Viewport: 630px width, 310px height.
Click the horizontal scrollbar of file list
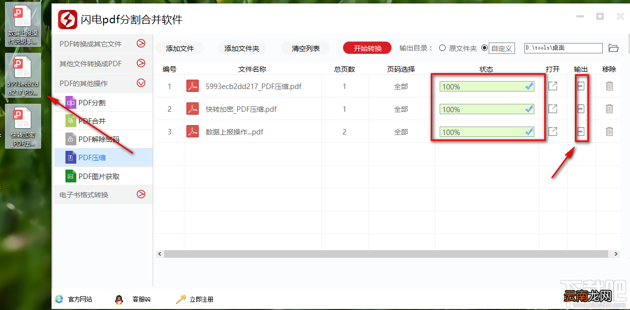point(386,254)
